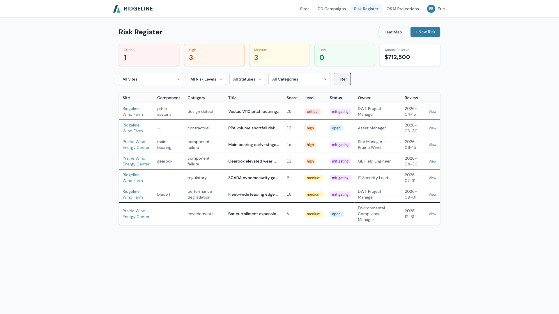View the SCADA cybersecurity risk details

point(432,178)
